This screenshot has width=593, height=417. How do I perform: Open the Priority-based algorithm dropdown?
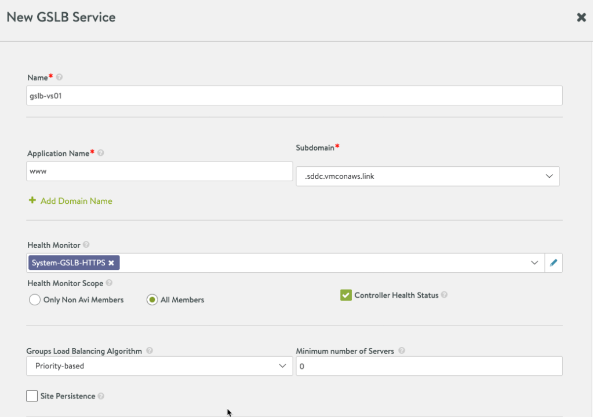pyautogui.click(x=159, y=366)
